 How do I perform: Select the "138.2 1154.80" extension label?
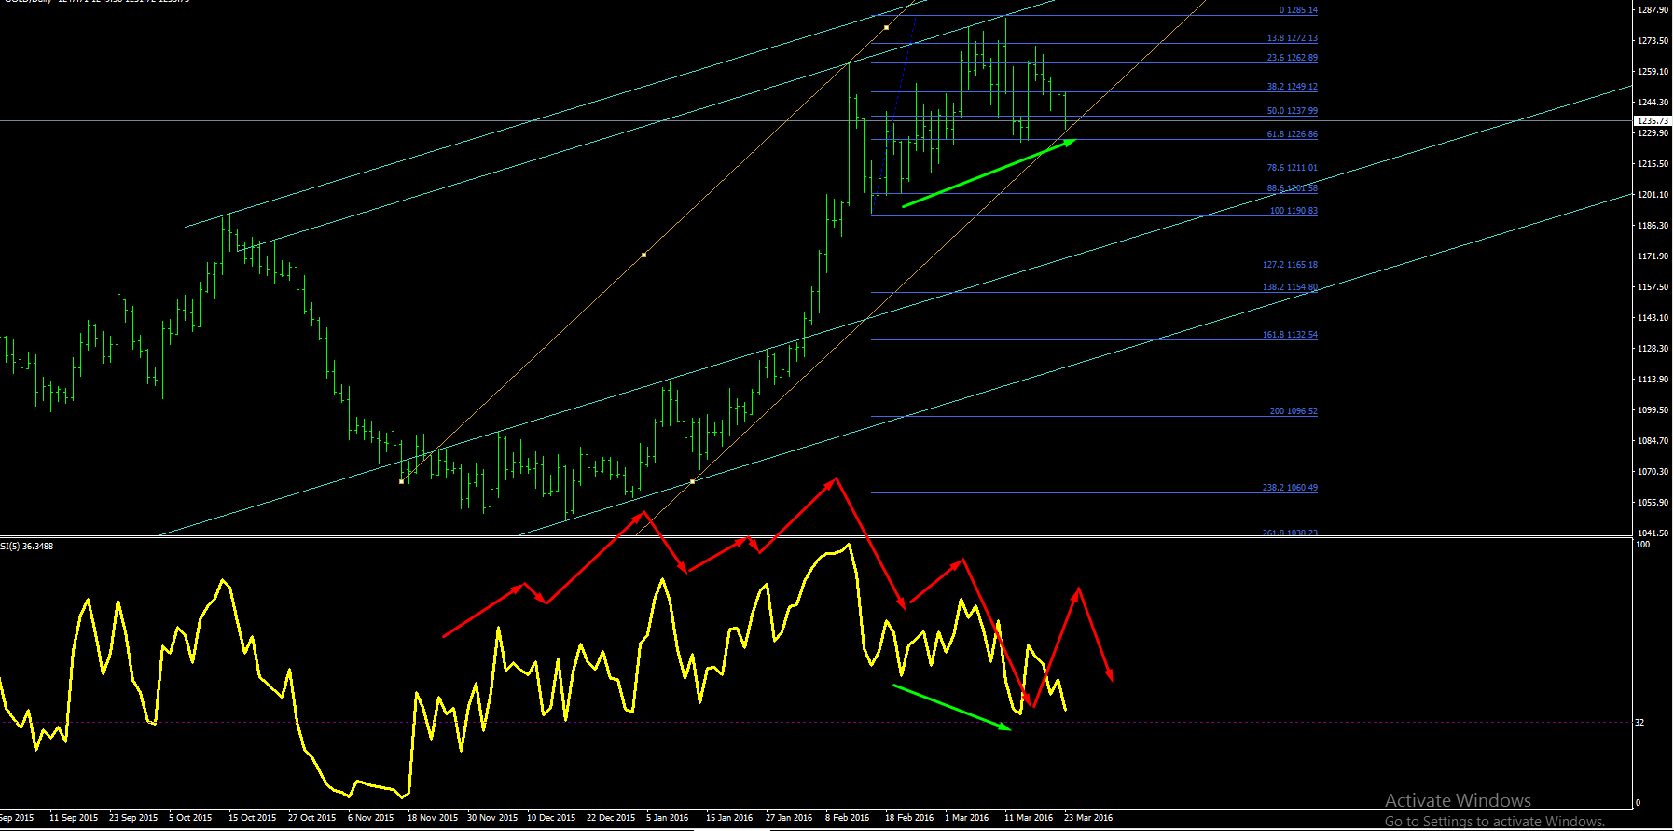(1290, 287)
